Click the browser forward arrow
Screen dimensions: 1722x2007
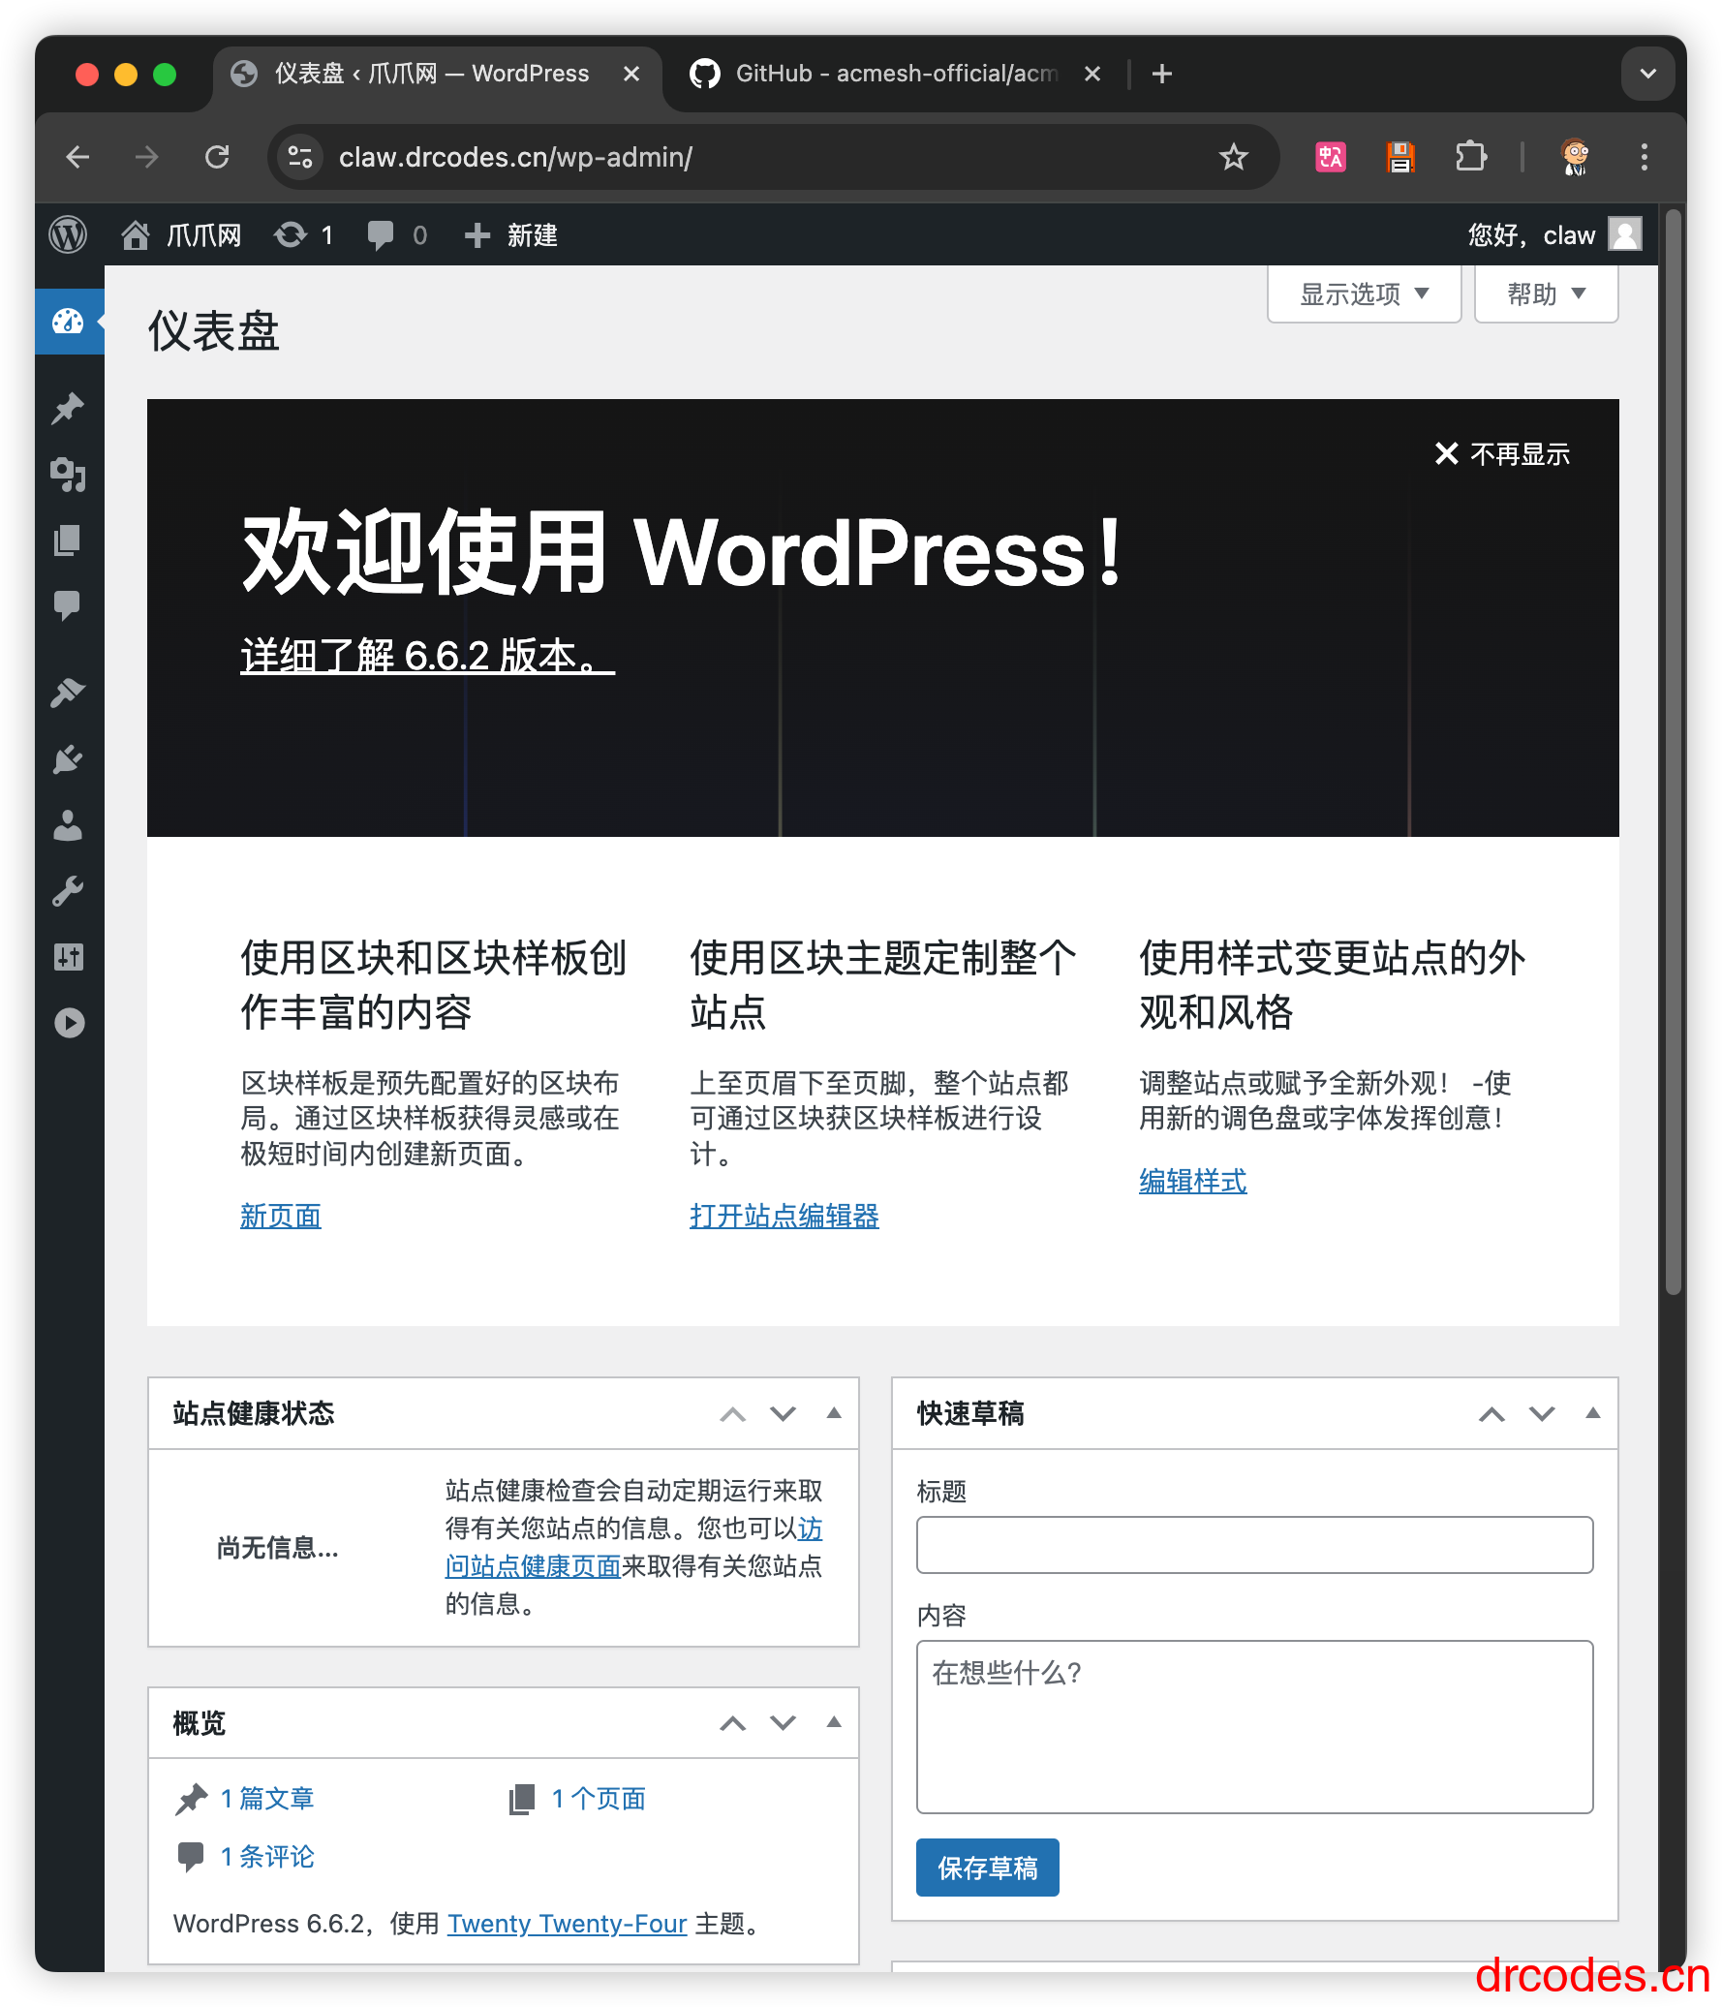147,157
